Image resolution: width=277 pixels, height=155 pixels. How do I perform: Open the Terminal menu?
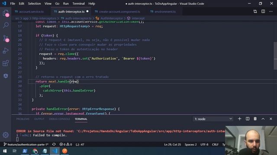tap(78, 3)
